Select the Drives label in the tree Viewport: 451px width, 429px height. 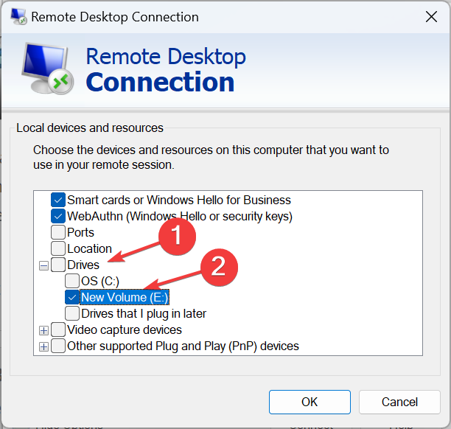(x=83, y=265)
